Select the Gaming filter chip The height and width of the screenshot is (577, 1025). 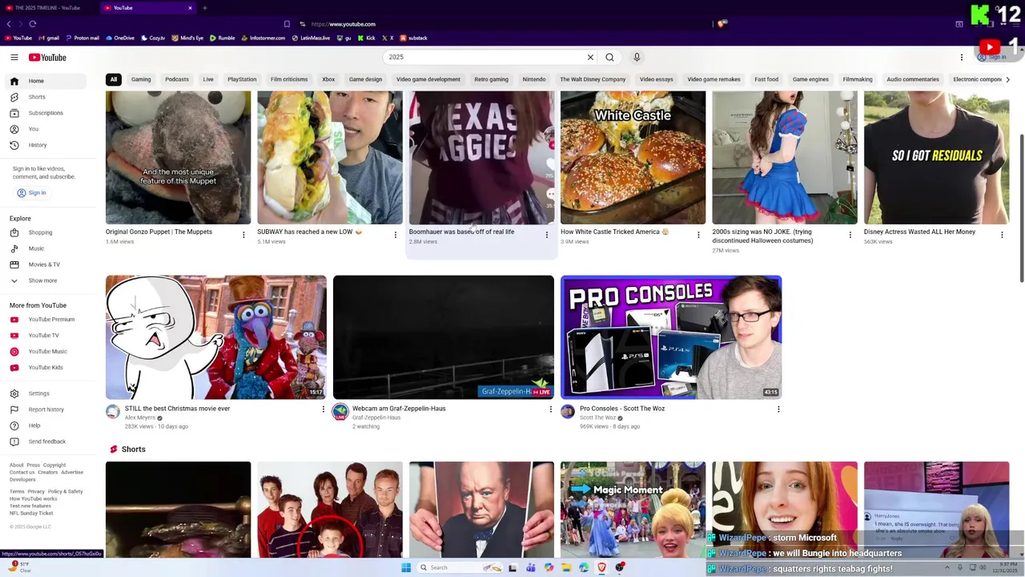(x=141, y=79)
